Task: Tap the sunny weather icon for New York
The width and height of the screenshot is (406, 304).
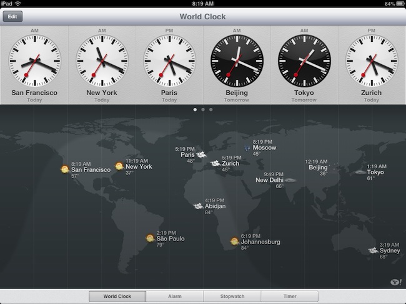Action: click(x=119, y=166)
